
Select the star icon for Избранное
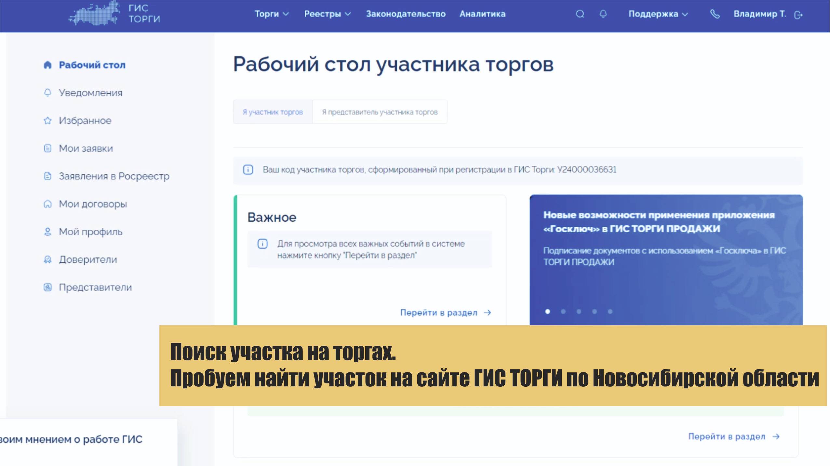[x=47, y=121]
